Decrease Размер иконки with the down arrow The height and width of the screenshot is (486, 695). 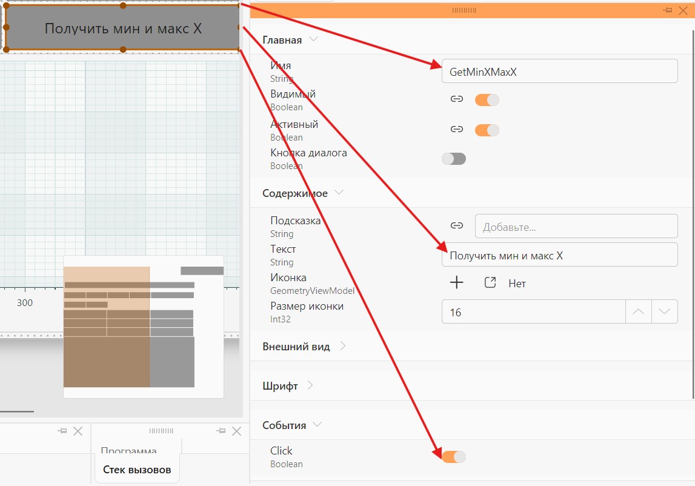click(665, 311)
